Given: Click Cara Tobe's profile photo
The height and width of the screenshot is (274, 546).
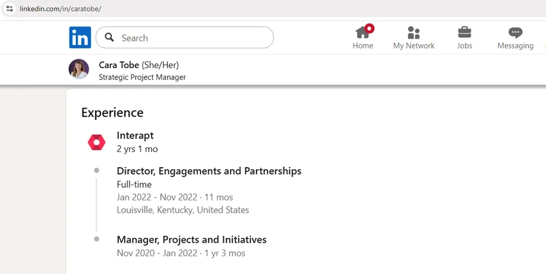Looking at the screenshot, I should point(78,70).
